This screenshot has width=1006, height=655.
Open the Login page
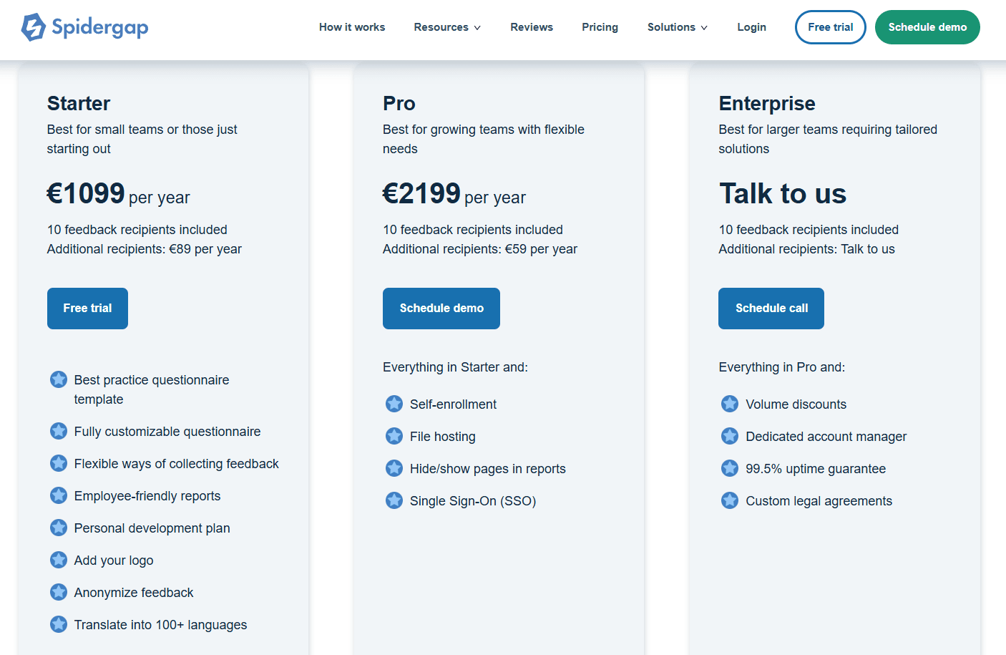pos(751,27)
